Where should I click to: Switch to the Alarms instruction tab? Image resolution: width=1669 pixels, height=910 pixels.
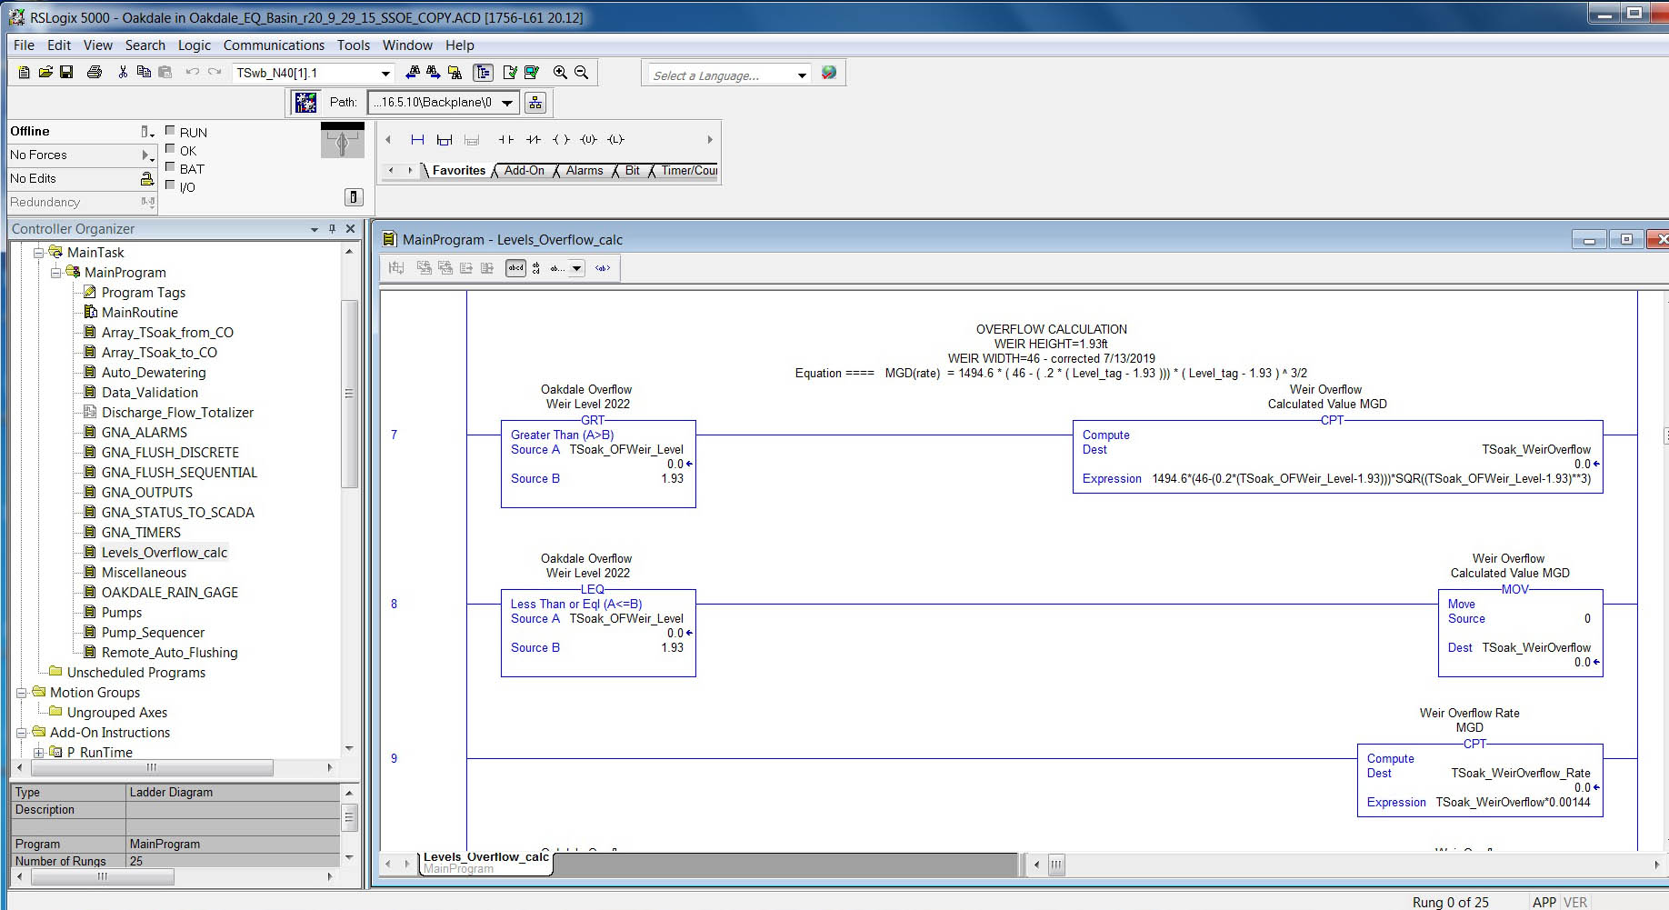[584, 171]
